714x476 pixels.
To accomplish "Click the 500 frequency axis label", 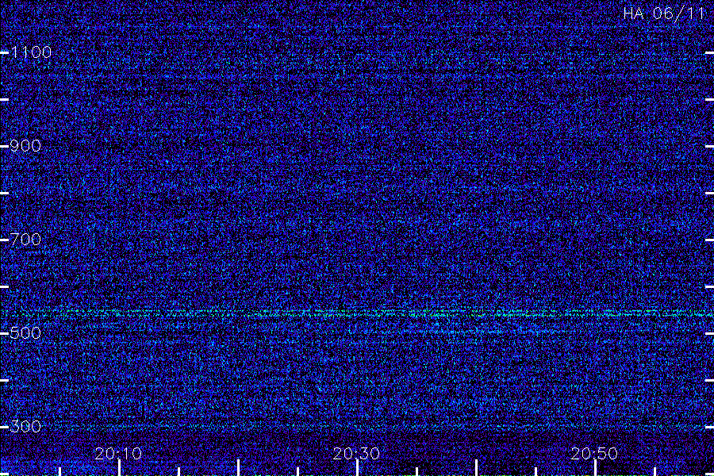I will click(25, 332).
